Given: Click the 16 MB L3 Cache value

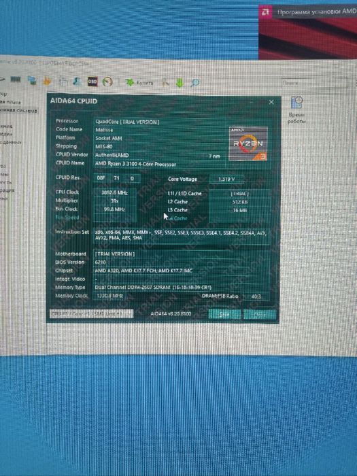Looking at the screenshot, I should [240, 210].
